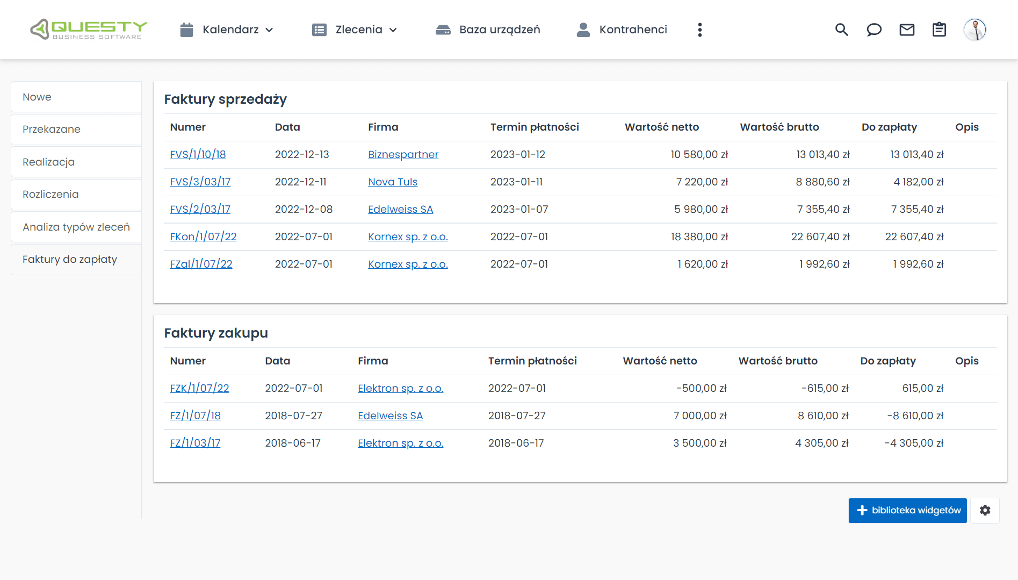This screenshot has height=580, width=1018.
Task: Open the chat bubble icon
Action: coord(874,30)
